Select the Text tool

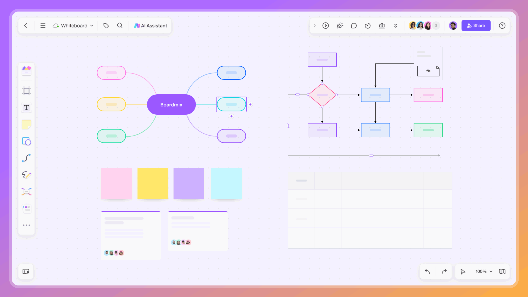click(26, 108)
